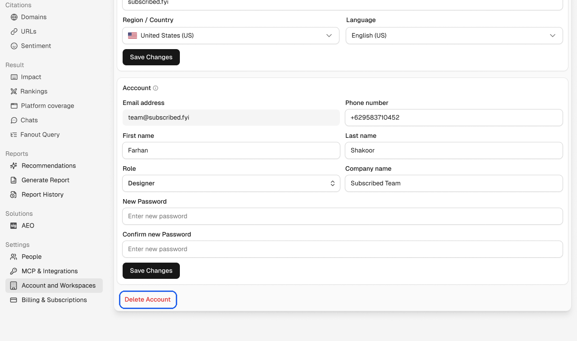
Task: Focus the Last name field
Action: [x=454, y=150]
